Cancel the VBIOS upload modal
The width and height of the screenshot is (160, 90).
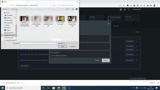pyautogui.click(x=97, y=60)
